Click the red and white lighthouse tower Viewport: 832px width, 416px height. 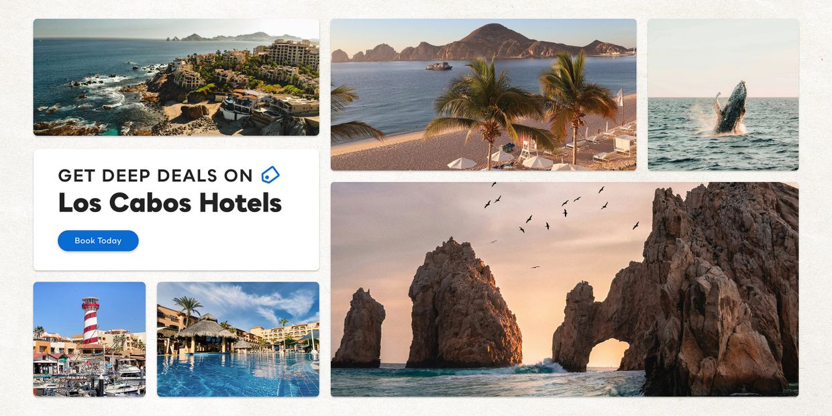pyautogui.click(x=90, y=321)
